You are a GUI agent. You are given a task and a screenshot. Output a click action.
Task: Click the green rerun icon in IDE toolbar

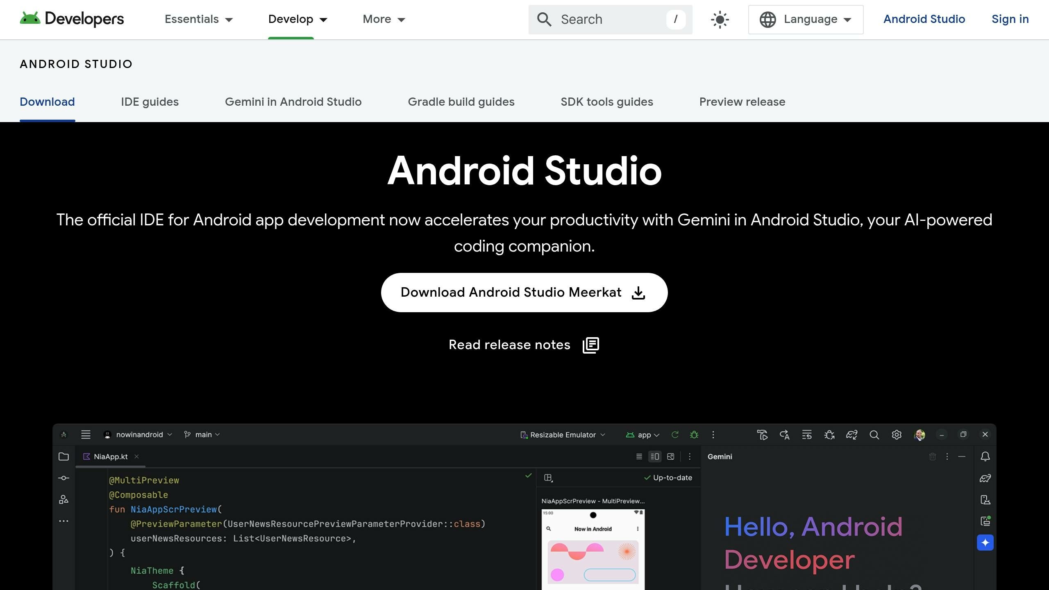(675, 435)
